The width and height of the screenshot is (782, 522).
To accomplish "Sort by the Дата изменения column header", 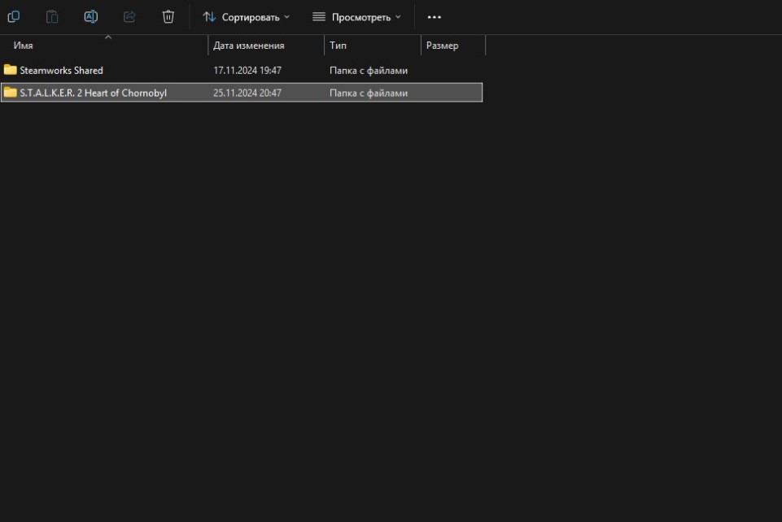I will (x=248, y=46).
